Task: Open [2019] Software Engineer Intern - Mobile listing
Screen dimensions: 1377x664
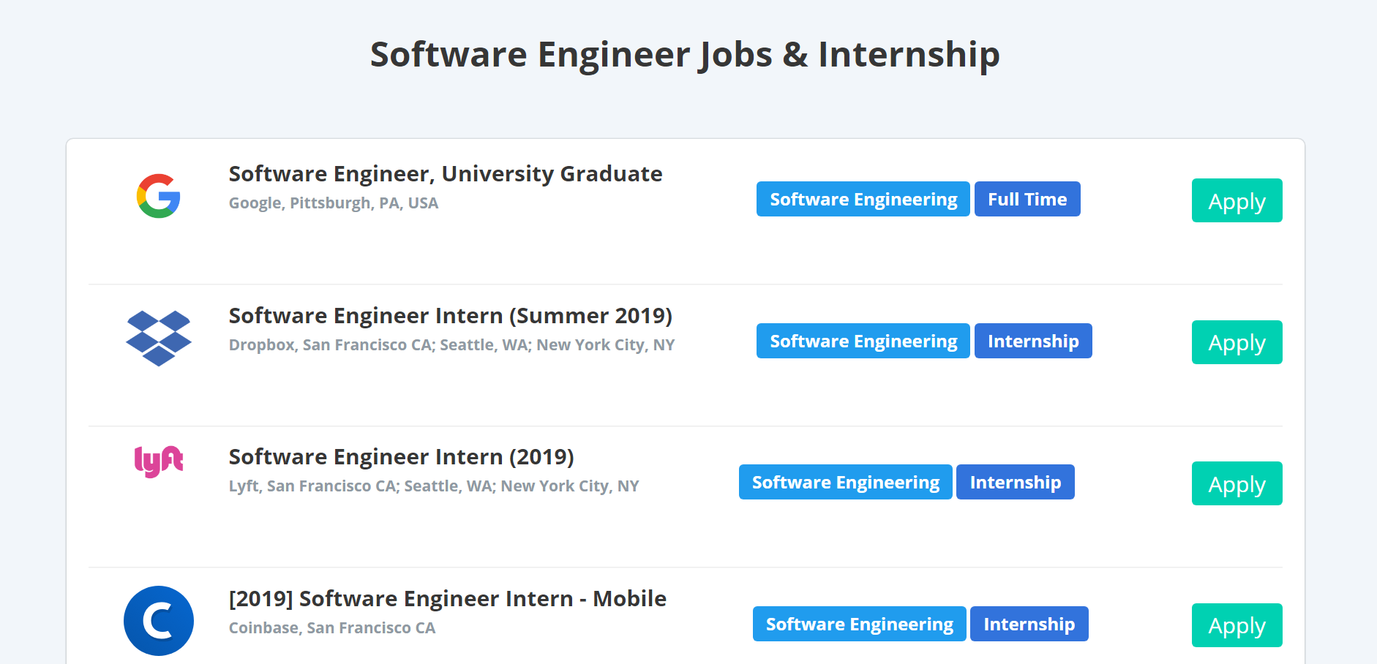Action: click(x=447, y=599)
